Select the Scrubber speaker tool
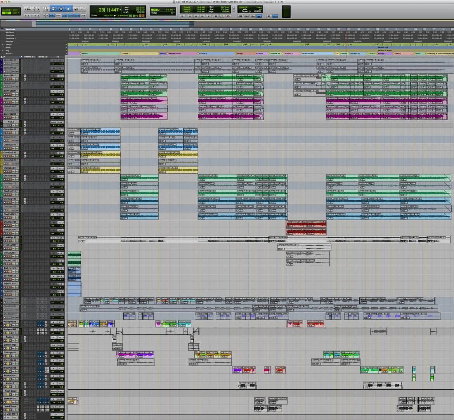This screenshot has height=420, width=454. (x=76, y=9)
